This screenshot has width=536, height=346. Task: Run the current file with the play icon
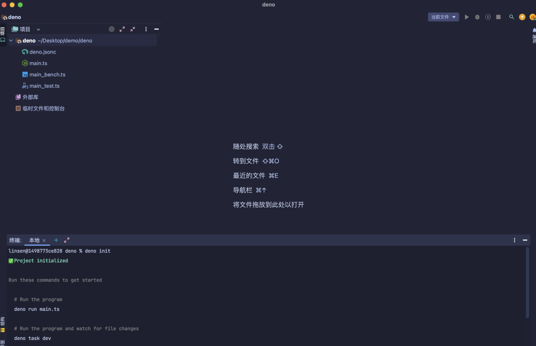(x=467, y=17)
